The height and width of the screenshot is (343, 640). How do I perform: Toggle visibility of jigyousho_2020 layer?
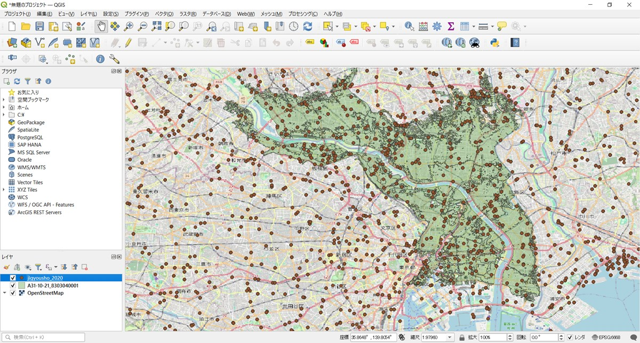pos(13,278)
